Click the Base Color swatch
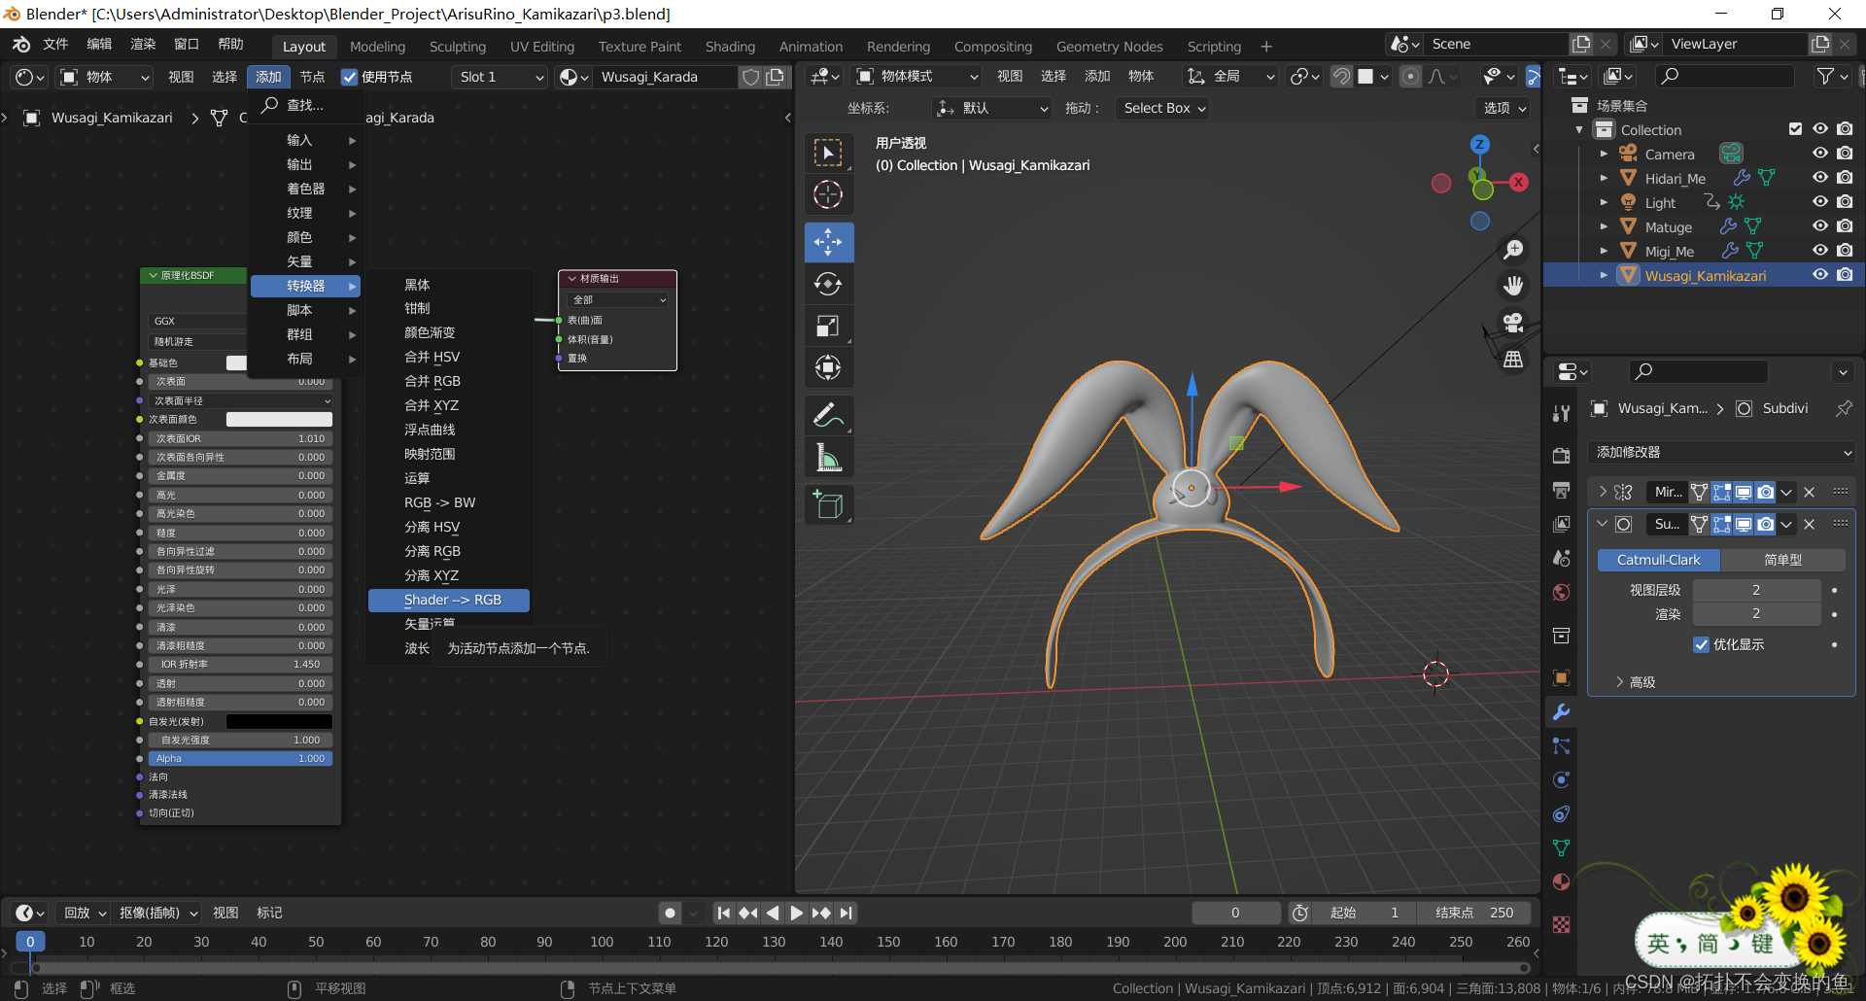The height and width of the screenshot is (1001, 1866). (236, 362)
